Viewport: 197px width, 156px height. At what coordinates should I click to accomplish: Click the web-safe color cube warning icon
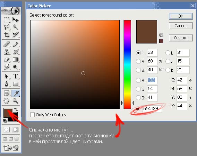tap(161, 35)
